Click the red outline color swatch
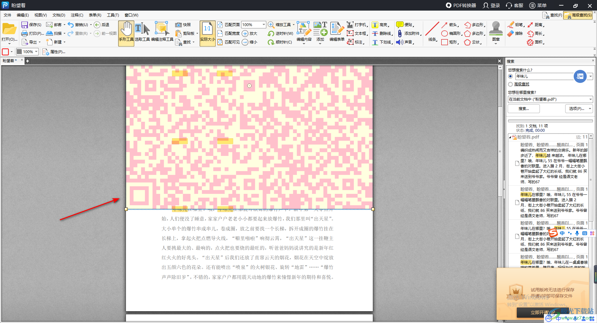The width and height of the screenshot is (597, 323). click(5, 52)
